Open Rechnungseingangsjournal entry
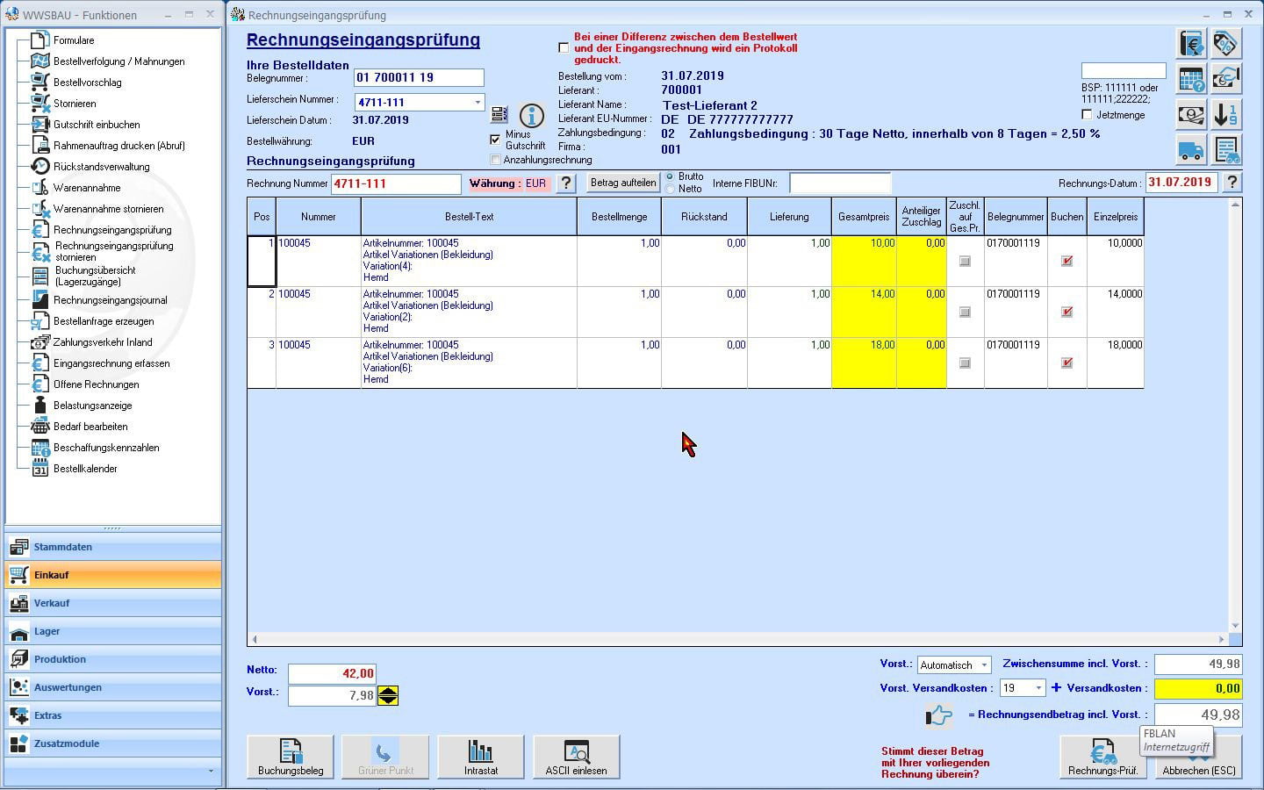The height and width of the screenshot is (790, 1264). click(x=110, y=300)
